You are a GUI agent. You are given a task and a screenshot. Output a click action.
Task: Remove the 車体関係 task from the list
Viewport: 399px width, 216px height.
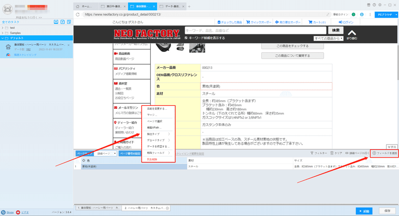pyautogui.click(x=68, y=45)
